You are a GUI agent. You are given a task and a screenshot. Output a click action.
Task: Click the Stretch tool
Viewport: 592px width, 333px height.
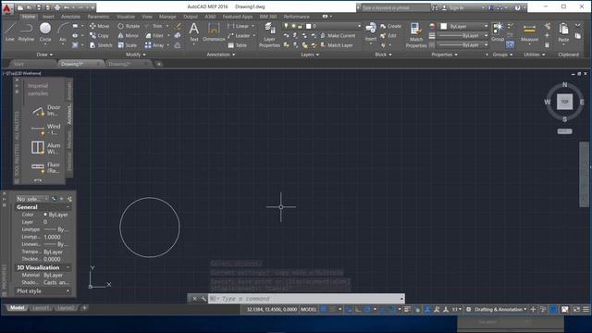point(101,45)
